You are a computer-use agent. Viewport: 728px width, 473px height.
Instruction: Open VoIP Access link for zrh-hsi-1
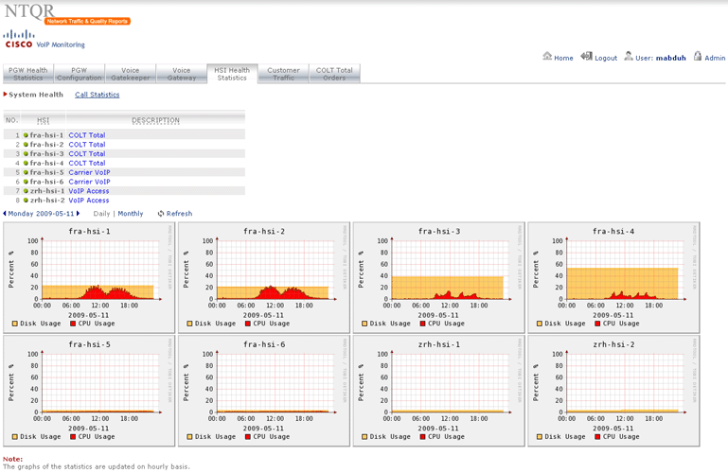pyautogui.click(x=89, y=191)
